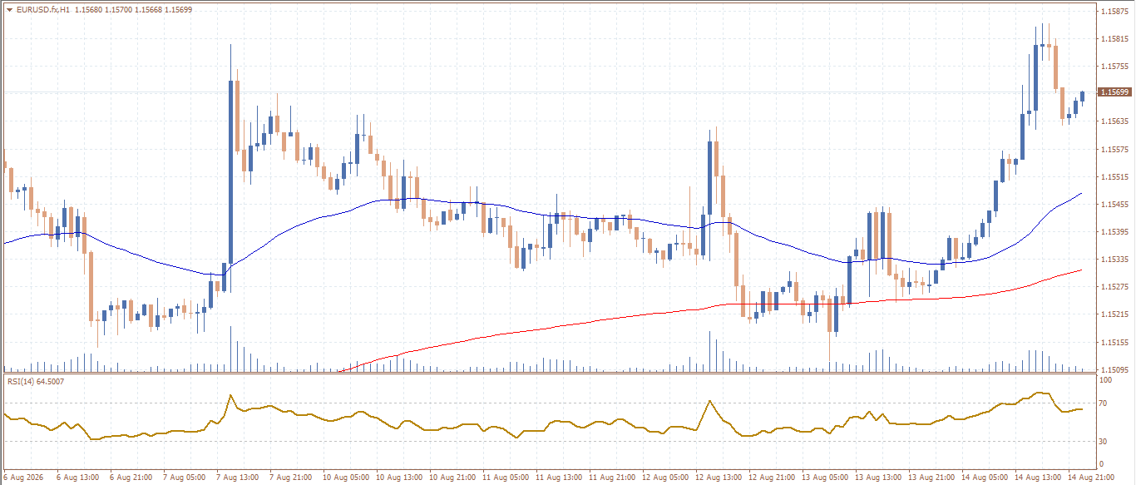Click the RSI(14) 64.5007 indicator label
This screenshot has width=1136, height=485.
[36, 381]
